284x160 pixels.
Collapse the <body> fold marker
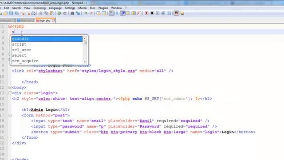(10, 88)
